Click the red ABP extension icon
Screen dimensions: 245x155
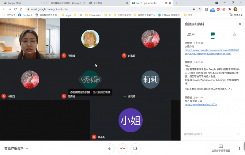[218, 9]
